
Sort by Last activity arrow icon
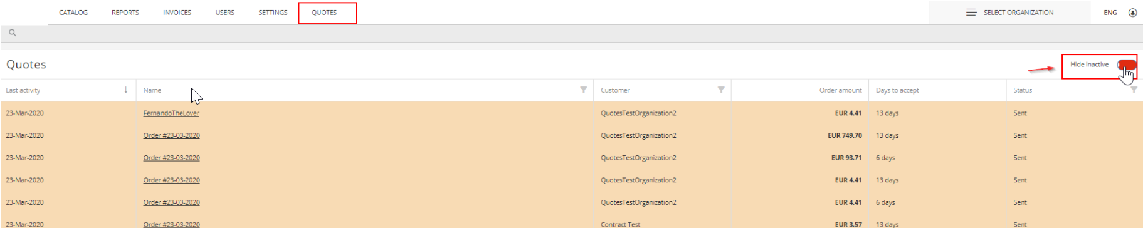[126, 90]
